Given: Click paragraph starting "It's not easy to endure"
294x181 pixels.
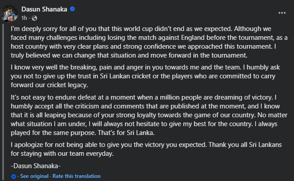Looking at the screenshot, I should click(146, 115).
